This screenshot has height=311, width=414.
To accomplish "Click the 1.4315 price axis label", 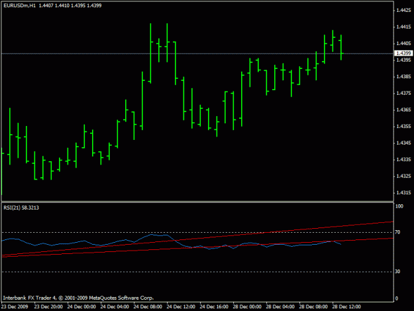I will (403, 193).
